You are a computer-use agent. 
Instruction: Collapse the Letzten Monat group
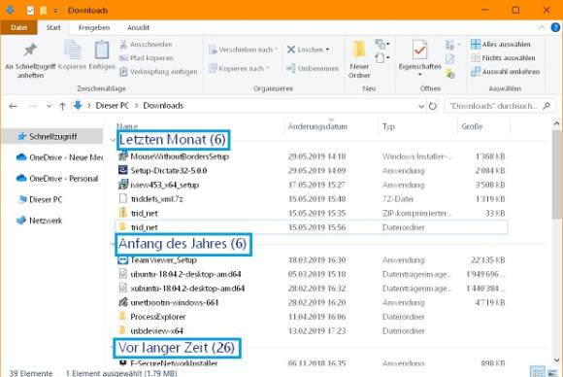tap(113, 140)
